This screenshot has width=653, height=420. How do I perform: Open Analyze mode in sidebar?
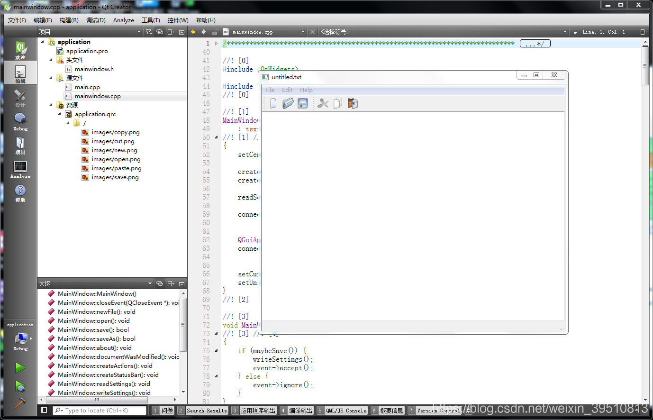(x=20, y=168)
